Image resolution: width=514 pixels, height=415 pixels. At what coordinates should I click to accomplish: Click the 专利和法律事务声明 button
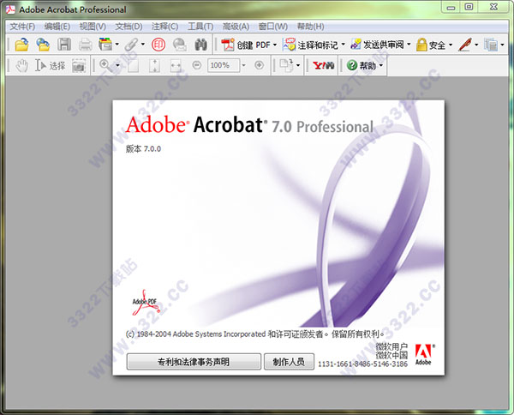tap(194, 361)
